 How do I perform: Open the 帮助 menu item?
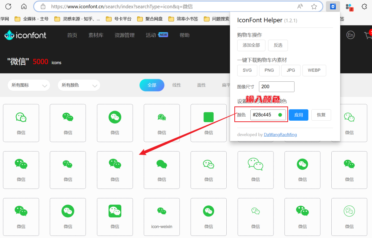pyautogui.click(x=185, y=35)
